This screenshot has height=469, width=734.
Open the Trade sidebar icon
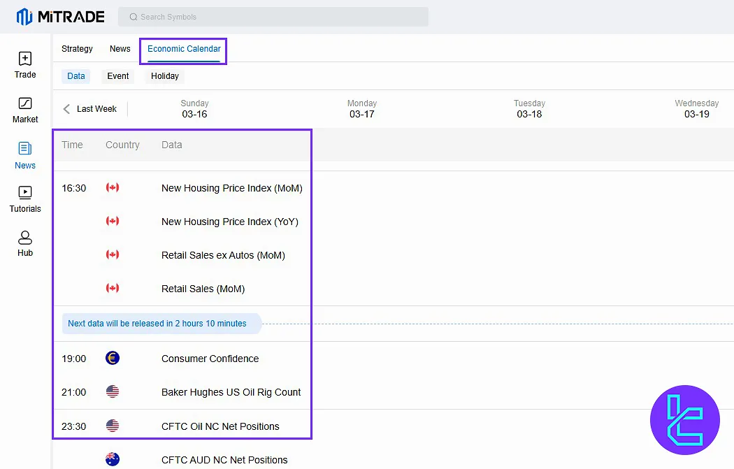pos(25,65)
